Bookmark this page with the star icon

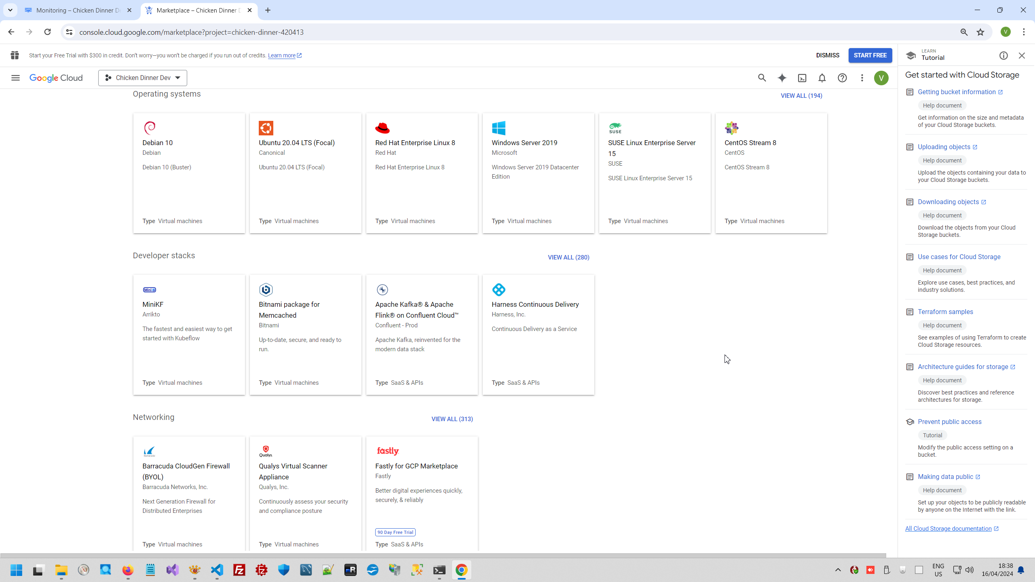click(x=980, y=32)
